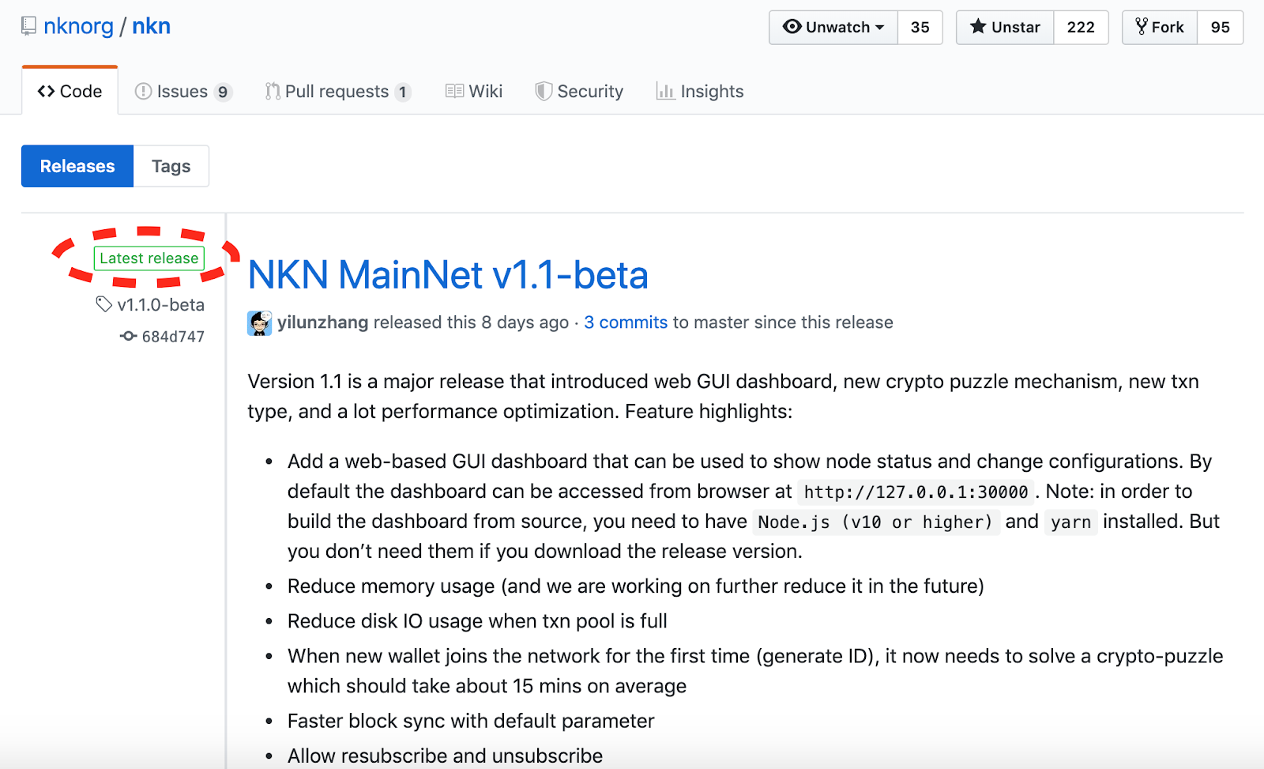Switch to the Code tab
The image size is (1264, 769).
click(x=70, y=91)
